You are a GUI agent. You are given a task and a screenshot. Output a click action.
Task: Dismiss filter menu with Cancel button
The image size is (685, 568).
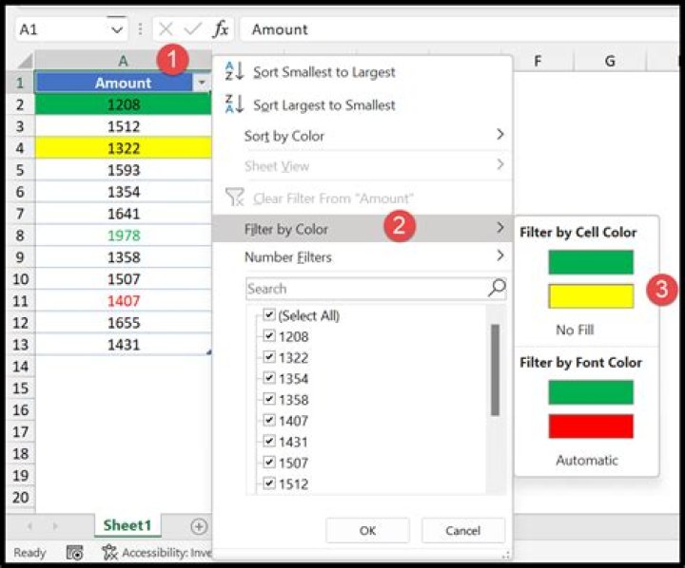pyautogui.click(x=463, y=531)
